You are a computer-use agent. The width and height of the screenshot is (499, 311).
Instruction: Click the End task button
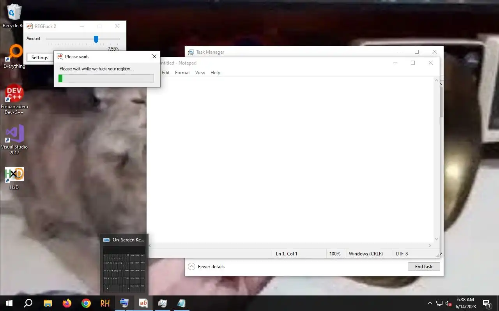click(424, 267)
